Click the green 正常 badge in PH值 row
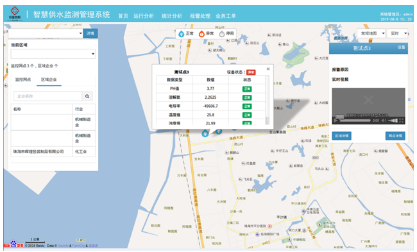 [247, 88]
